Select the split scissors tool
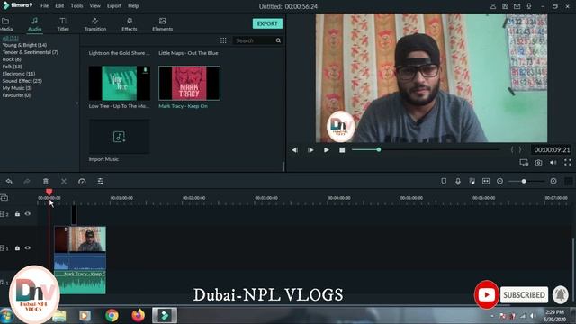 [x=64, y=181]
